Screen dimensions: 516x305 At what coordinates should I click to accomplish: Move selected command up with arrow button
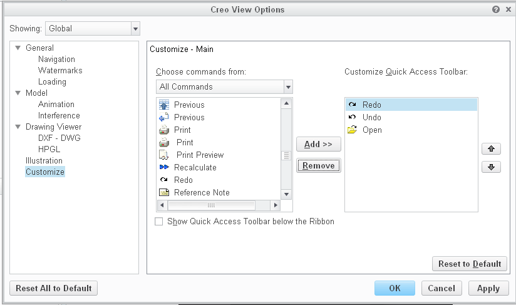(491, 148)
